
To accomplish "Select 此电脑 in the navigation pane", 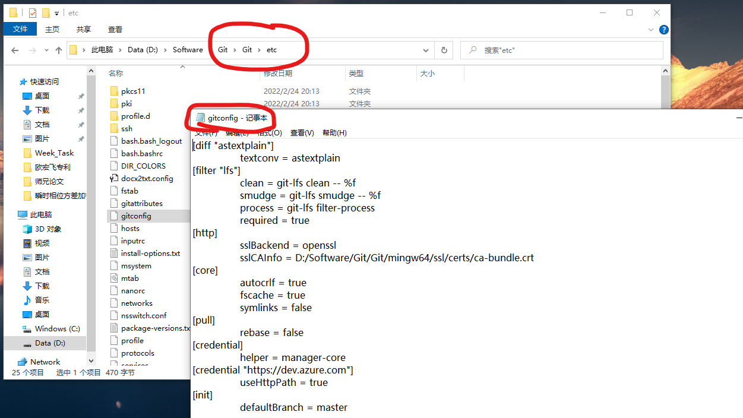I will point(41,215).
